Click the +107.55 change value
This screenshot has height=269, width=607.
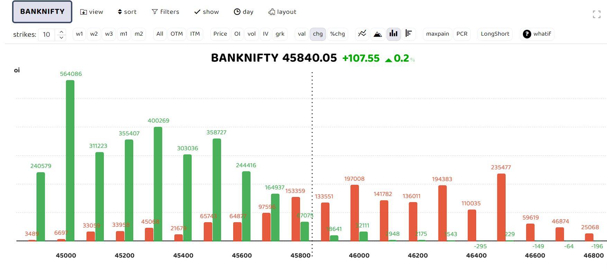click(361, 58)
